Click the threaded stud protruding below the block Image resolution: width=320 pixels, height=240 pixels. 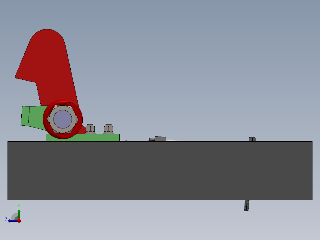247,205
